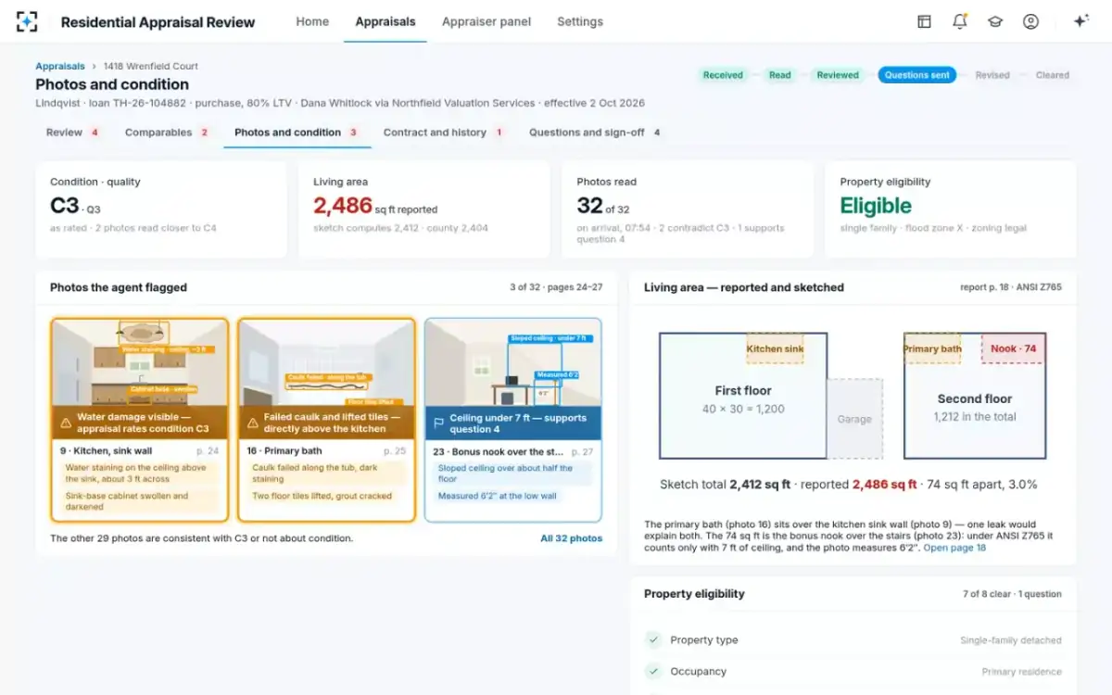Open the notifications bell

click(x=959, y=21)
